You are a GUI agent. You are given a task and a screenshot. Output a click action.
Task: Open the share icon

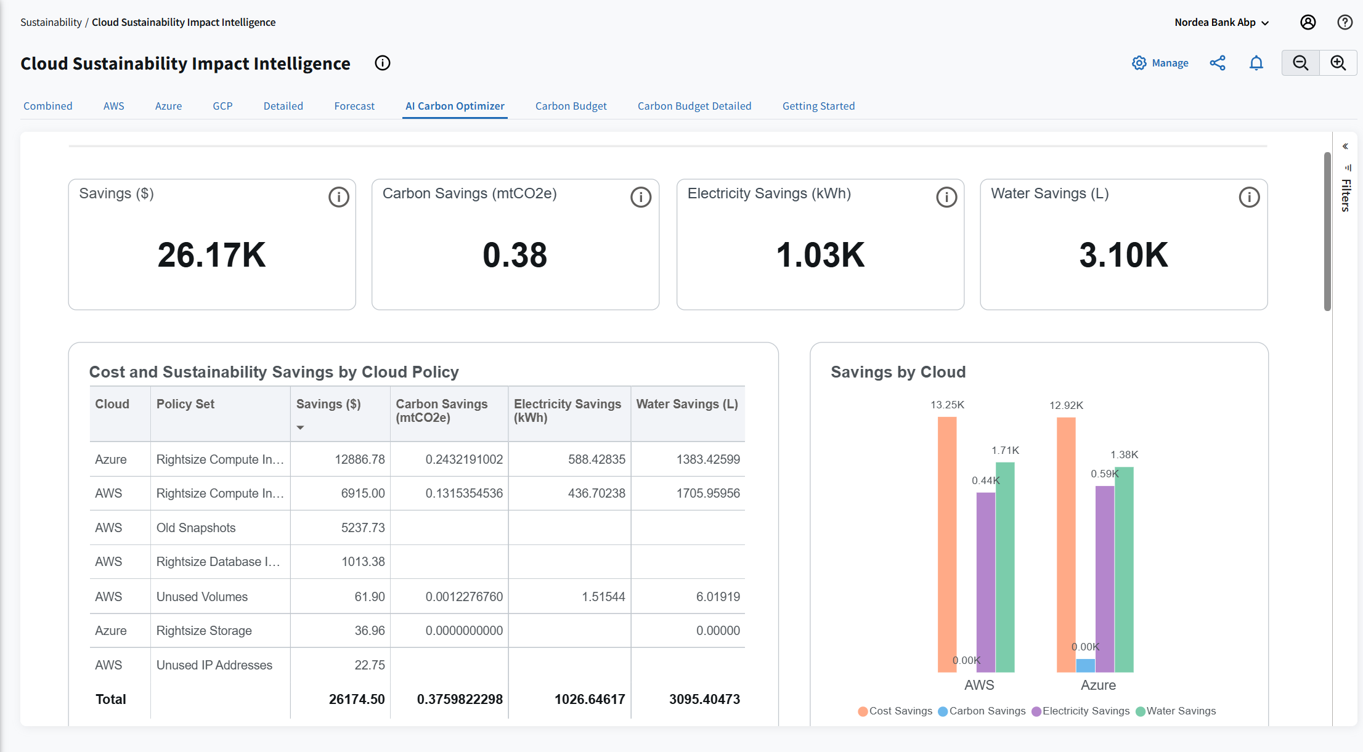click(1218, 63)
